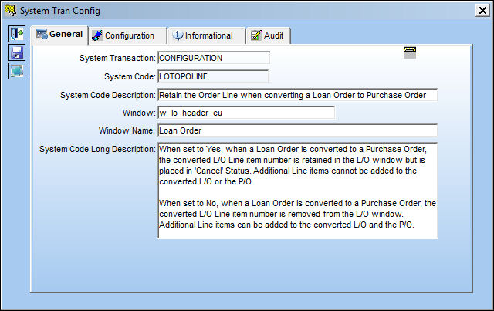Image resolution: width=494 pixels, height=311 pixels.
Task: Click the System Code Description field
Action: [297, 95]
